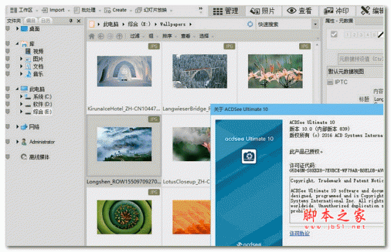Click the Wallpapers breadcrumb segment
Image resolution: width=391 pixels, height=252 pixels.
(x=173, y=24)
